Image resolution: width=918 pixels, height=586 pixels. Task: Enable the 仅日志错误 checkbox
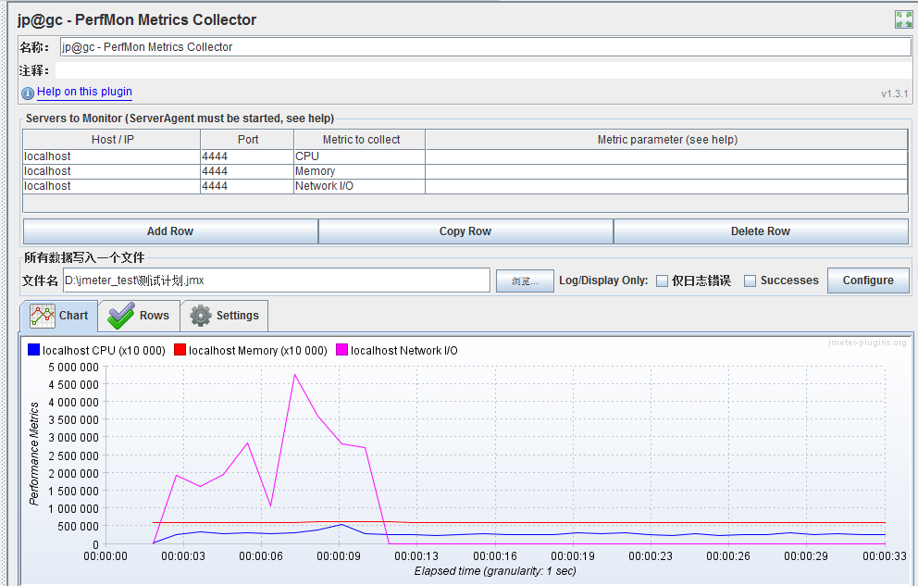tap(663, 281)
